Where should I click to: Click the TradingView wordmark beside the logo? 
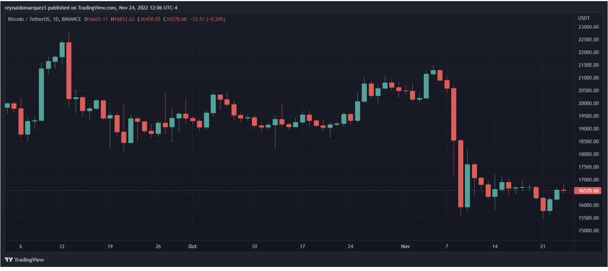[x=29, y=260]
